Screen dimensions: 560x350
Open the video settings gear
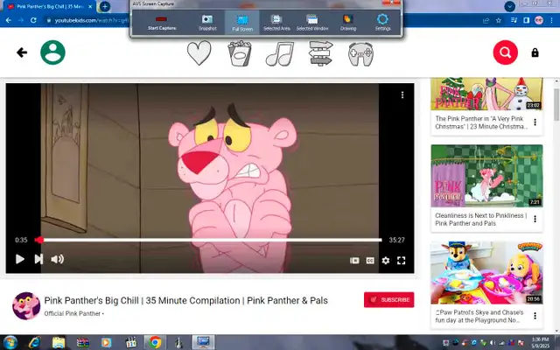pyautogui.click(x=385, y=261)
